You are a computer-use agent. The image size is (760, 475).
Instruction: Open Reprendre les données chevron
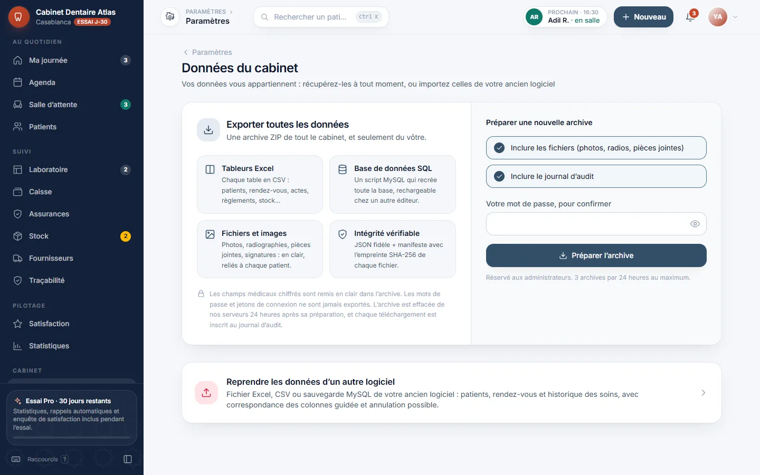click(704, 393)
